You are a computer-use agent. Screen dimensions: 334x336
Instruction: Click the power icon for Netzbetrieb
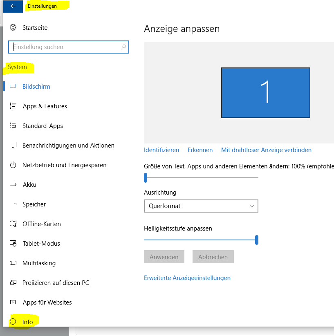click(x=13, y=165)
